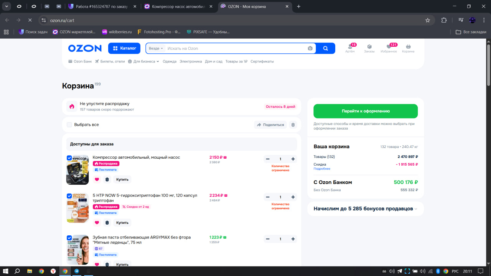
Task: Click heart icon under the Компрессор item
Action: tap(97, 179)
